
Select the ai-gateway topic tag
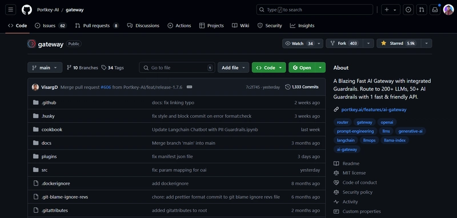pos(347,150)
